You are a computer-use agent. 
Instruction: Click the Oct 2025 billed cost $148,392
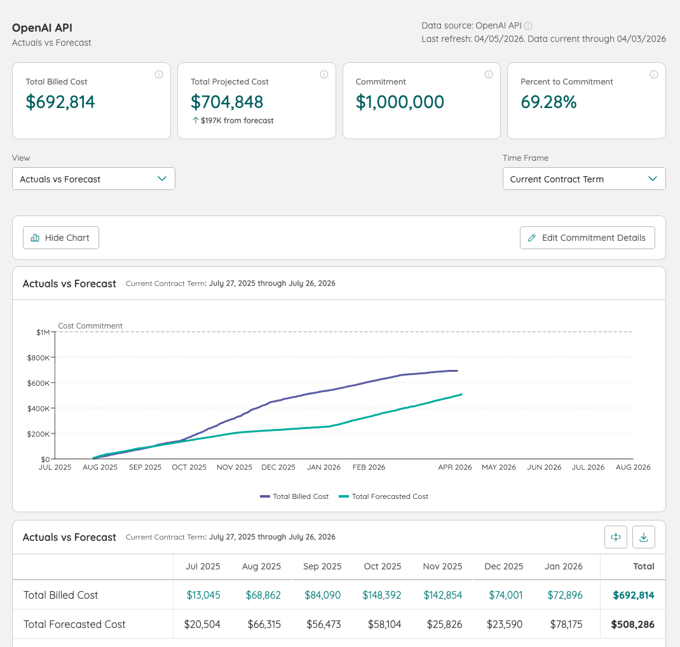pyautogui.click(x=382, y=595)
